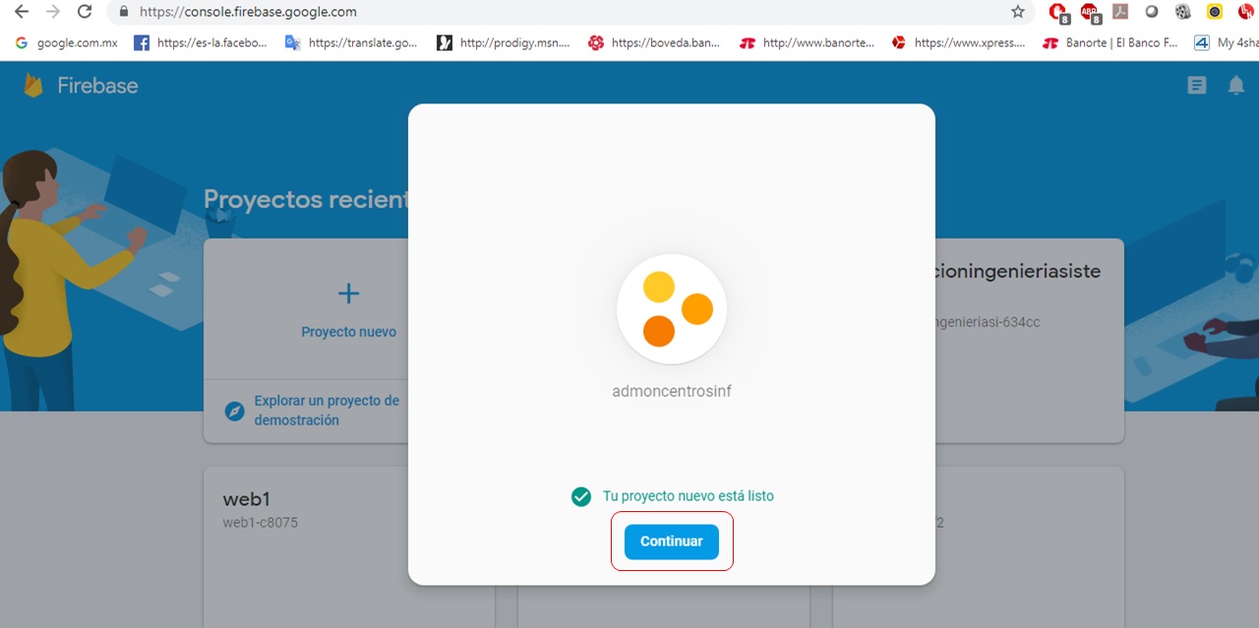Open the Explorar un proyecto de demostración link
This screenshot has height=628, width=1259.
point(327,411)
